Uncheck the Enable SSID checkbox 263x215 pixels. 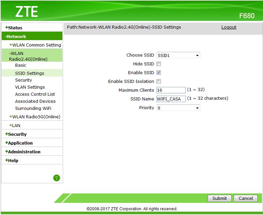point(158,72)
